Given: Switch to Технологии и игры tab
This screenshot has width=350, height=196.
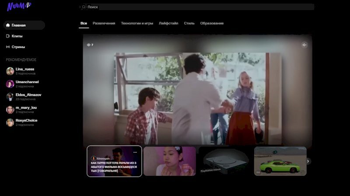Looking at the screenshot, I should pos(137,23).
